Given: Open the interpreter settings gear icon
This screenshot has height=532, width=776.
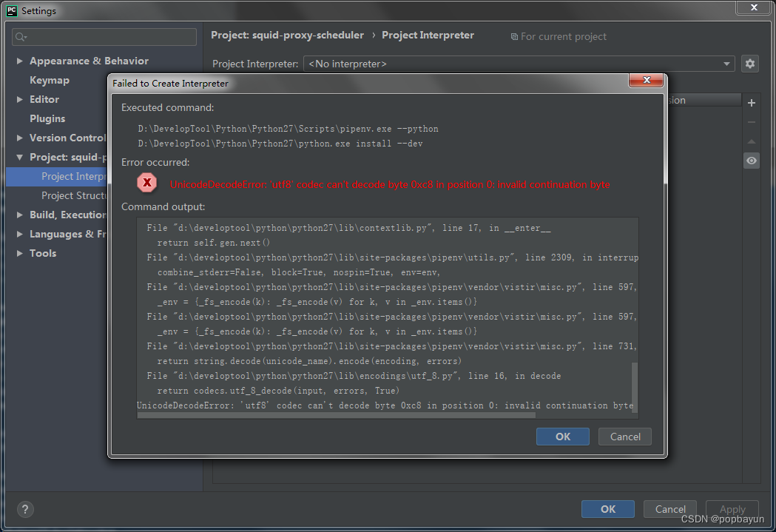Looking at the screenshot, I should click(750, 64).
